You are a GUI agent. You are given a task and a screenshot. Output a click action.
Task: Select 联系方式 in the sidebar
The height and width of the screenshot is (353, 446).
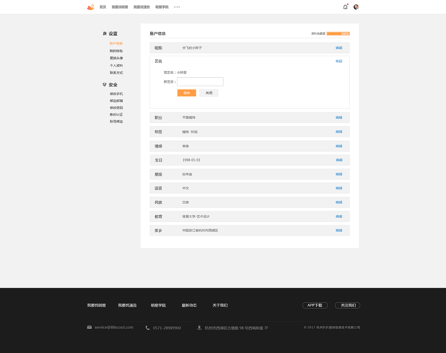click(x=116, y=73)
